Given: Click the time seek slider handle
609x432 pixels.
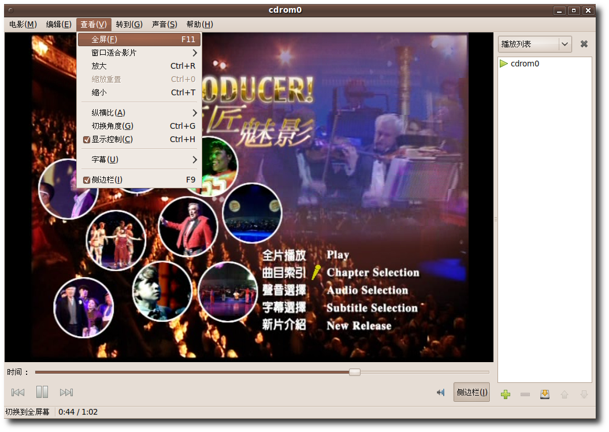Looking at the screenshot, I should [x=355, y=373].
